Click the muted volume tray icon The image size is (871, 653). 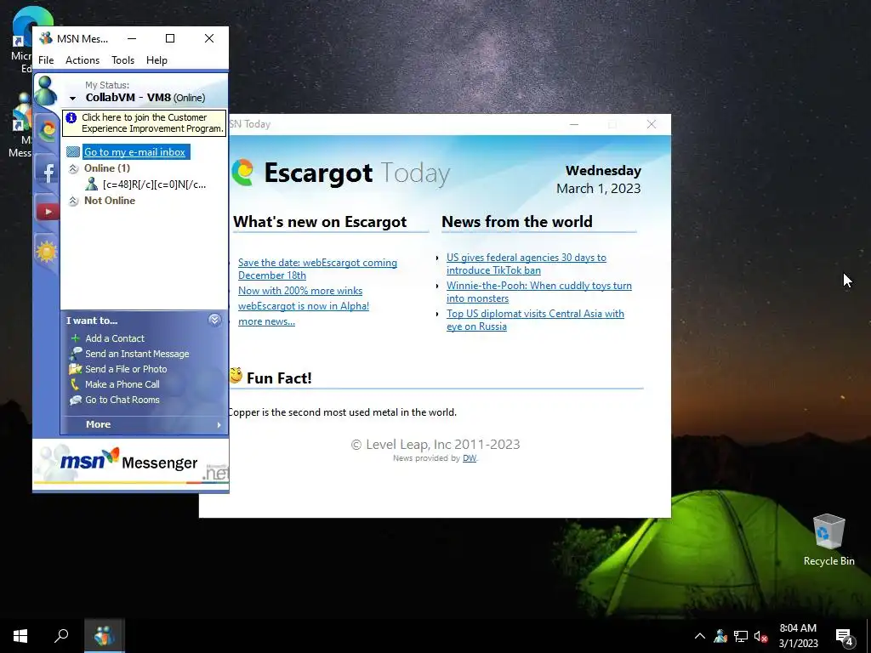(x=760, y=636)
